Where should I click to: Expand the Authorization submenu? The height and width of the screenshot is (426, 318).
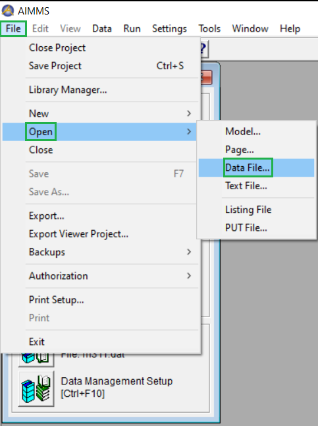(99, 276)
